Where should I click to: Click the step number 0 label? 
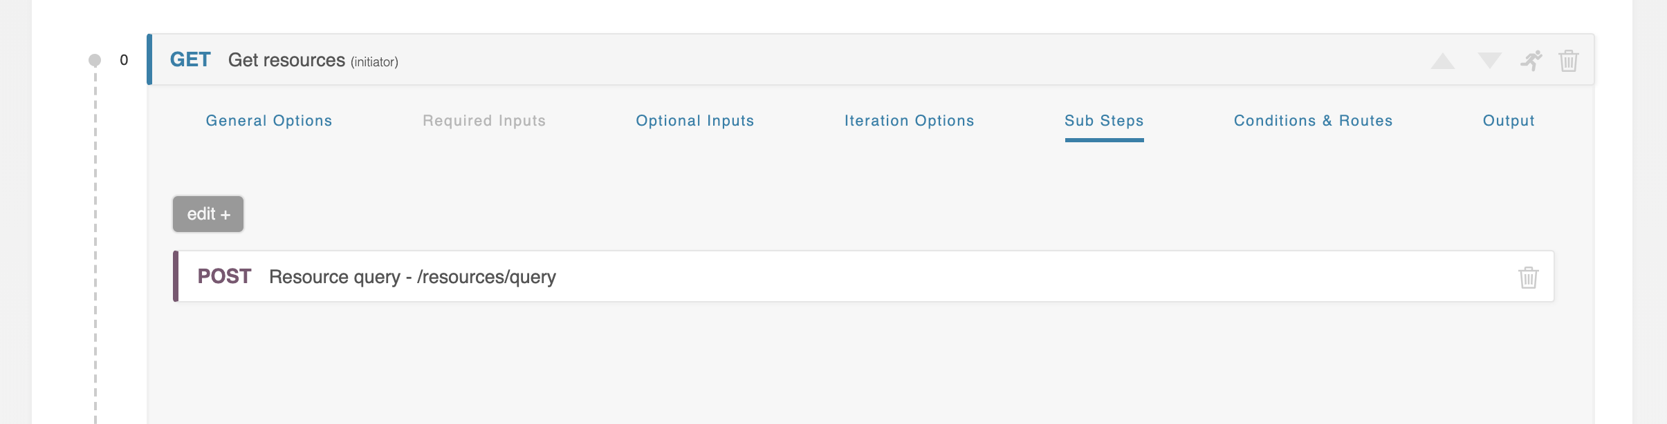124,60
